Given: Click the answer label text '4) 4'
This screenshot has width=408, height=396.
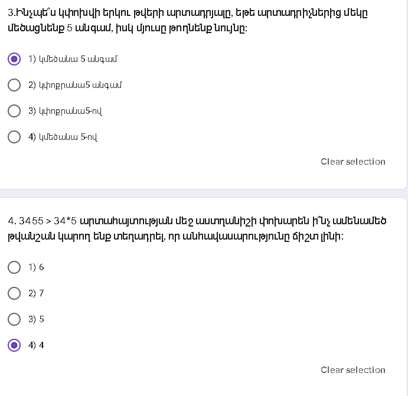Looking at the screenshot, I should [x=36, y=345].
